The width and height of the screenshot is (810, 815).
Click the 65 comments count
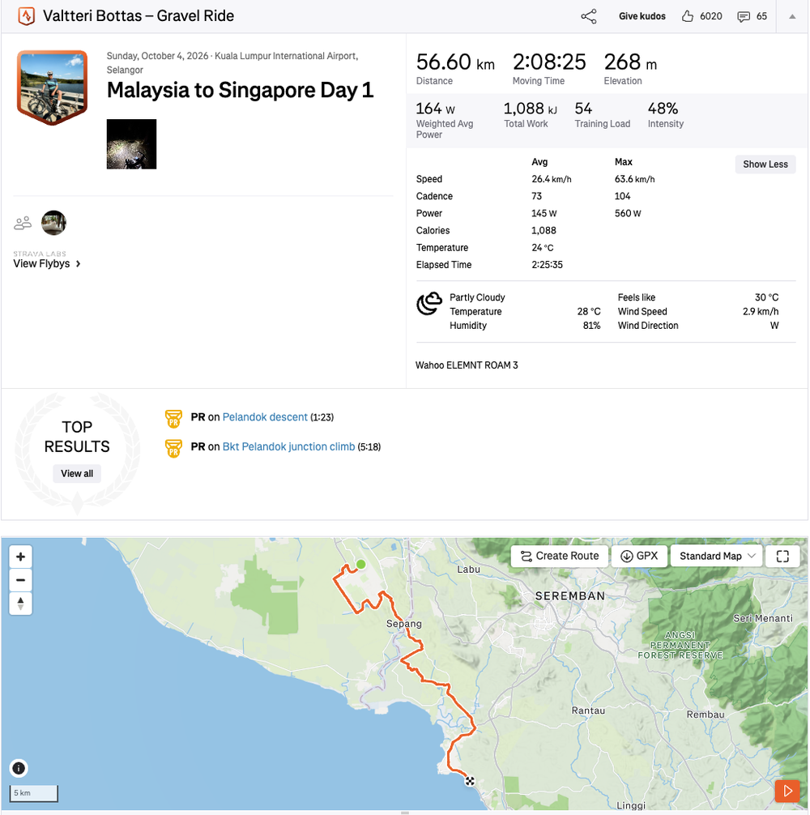761,16
